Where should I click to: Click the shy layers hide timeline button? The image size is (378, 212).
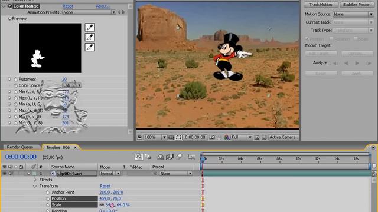(161, 157)
